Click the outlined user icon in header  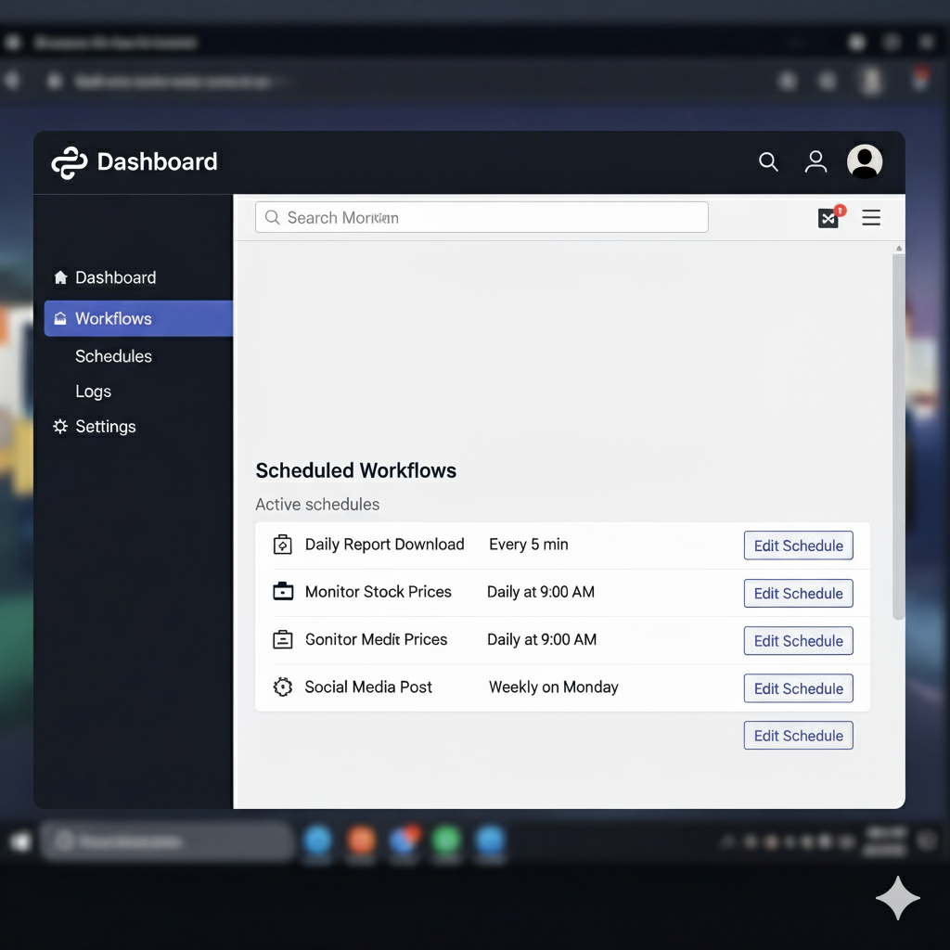[x=815, y=161]
